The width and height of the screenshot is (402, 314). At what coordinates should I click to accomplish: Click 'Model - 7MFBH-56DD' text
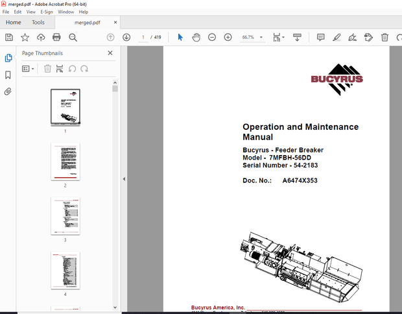277,158
